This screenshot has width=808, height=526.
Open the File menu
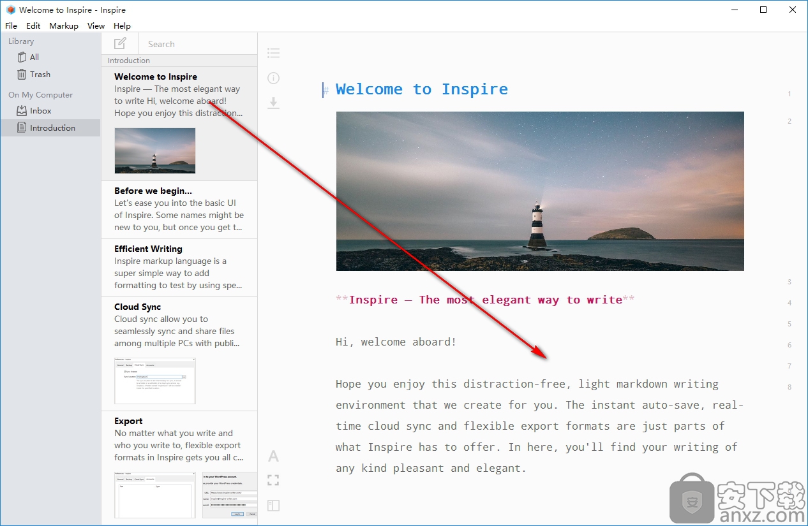(x=11, y=26)
